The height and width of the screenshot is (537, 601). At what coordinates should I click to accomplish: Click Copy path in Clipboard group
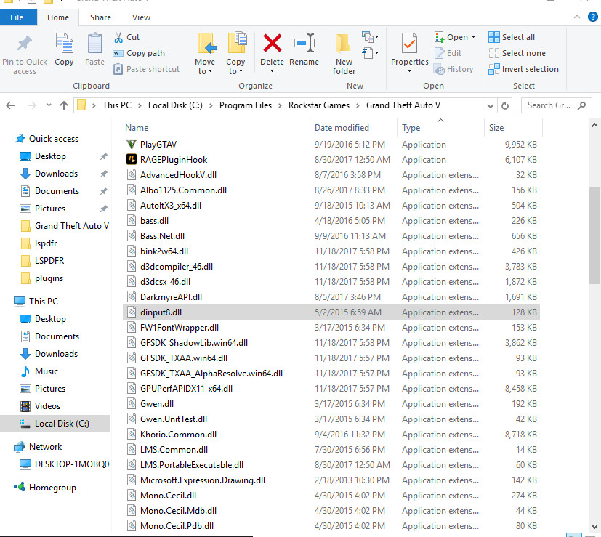tap(140, 53)
